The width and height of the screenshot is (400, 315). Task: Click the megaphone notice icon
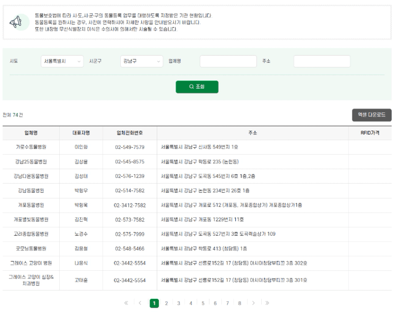pos(16,23)
